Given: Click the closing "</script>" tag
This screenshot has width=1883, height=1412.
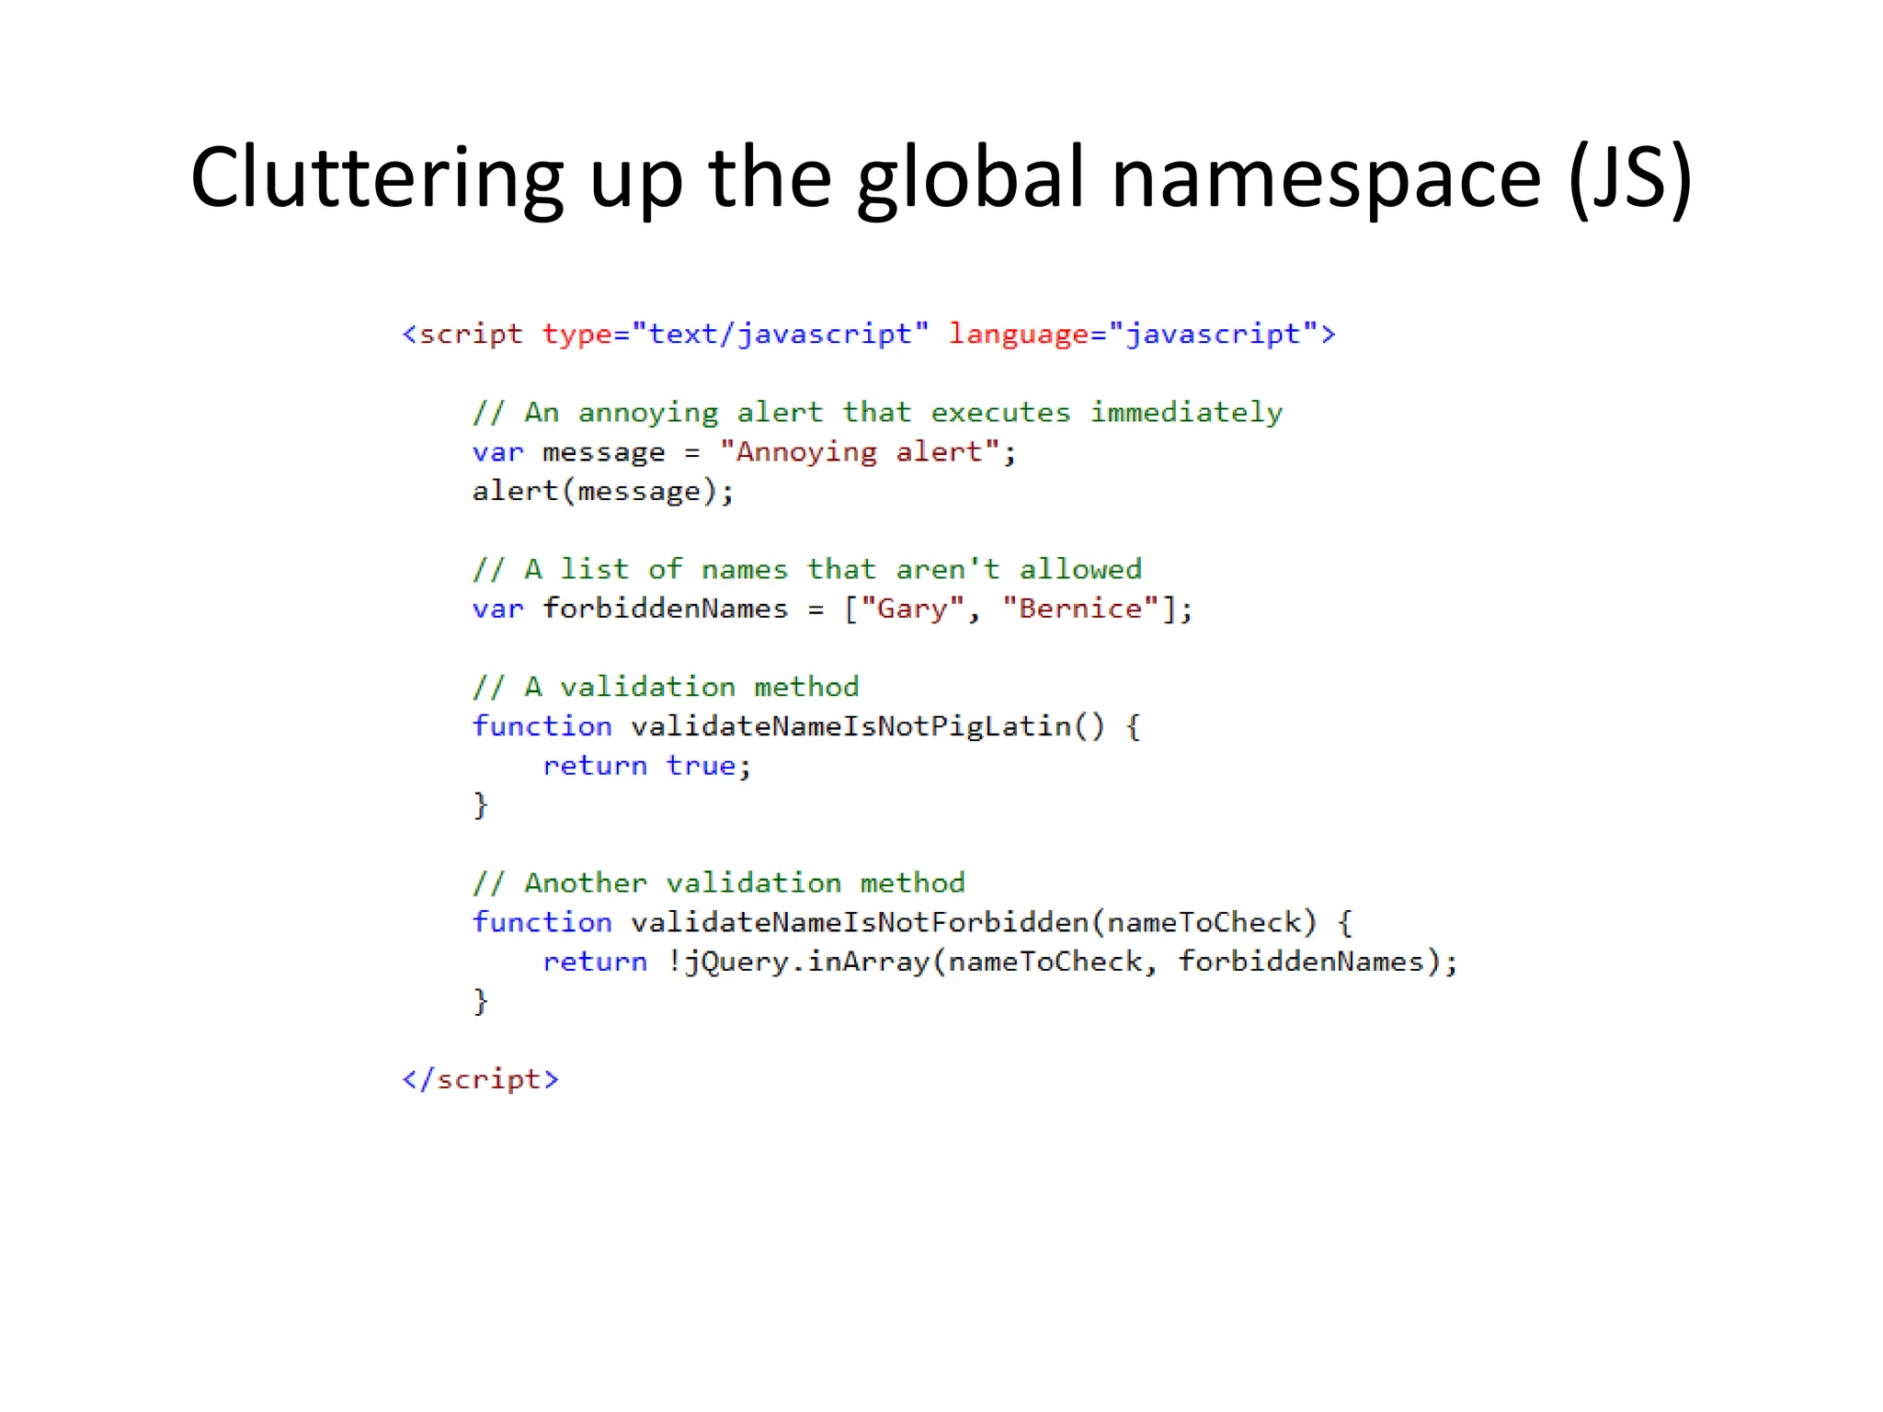Looking at the screenshot, I should tap(480, 1079).
